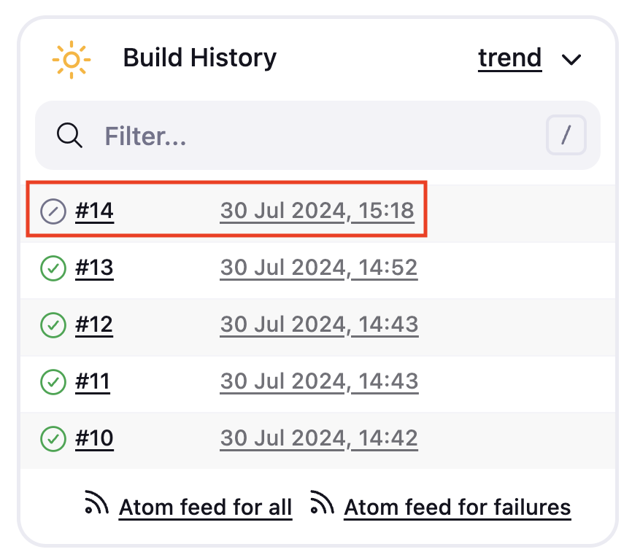Click the success status icon for build #13
The image size is (632, 560).
pos(53,268)
